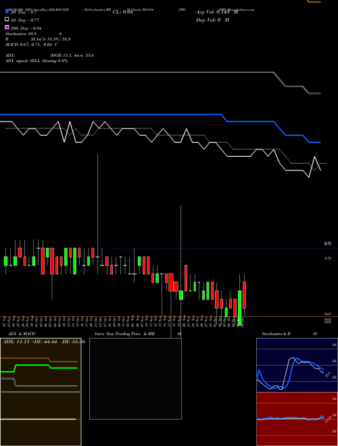
Task: Click the blue 20 Day EMA legend swatch
Action: pos(7,11)
